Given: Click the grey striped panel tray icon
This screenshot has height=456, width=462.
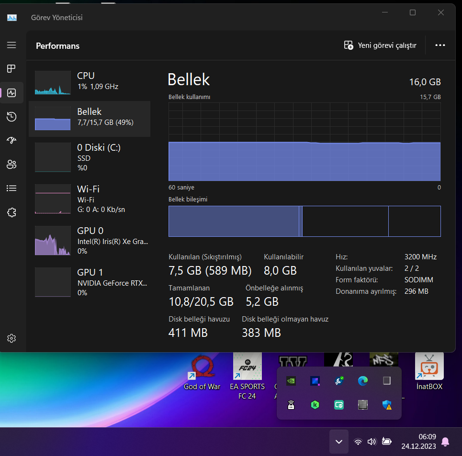Looking at the screenshot, I should [363, 405].
